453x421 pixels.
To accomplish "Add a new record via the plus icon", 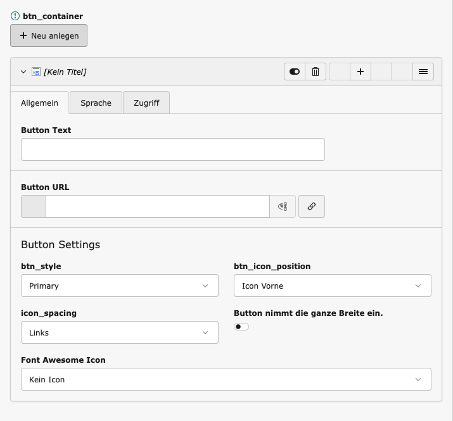I will (360, 72).
